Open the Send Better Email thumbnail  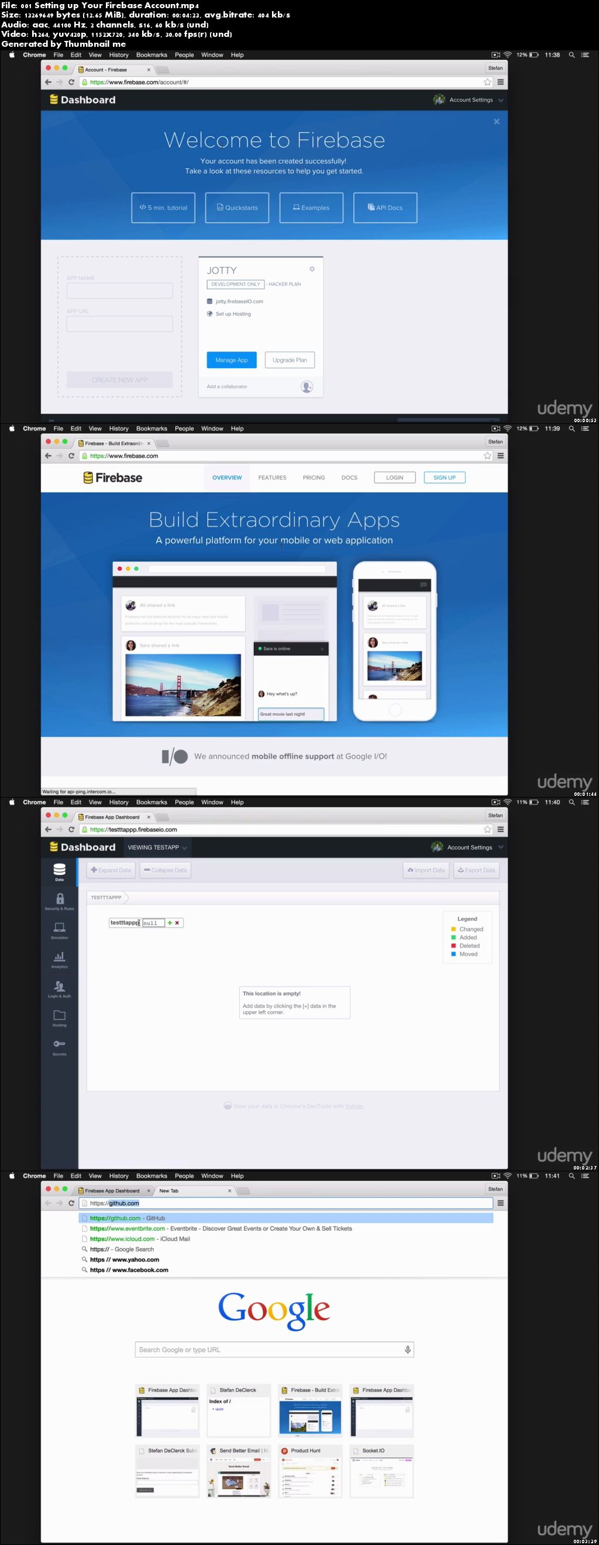tap(239, 1471)
